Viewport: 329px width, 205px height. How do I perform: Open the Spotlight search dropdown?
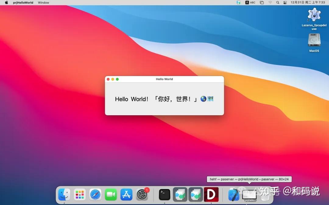tap(278, 2)
